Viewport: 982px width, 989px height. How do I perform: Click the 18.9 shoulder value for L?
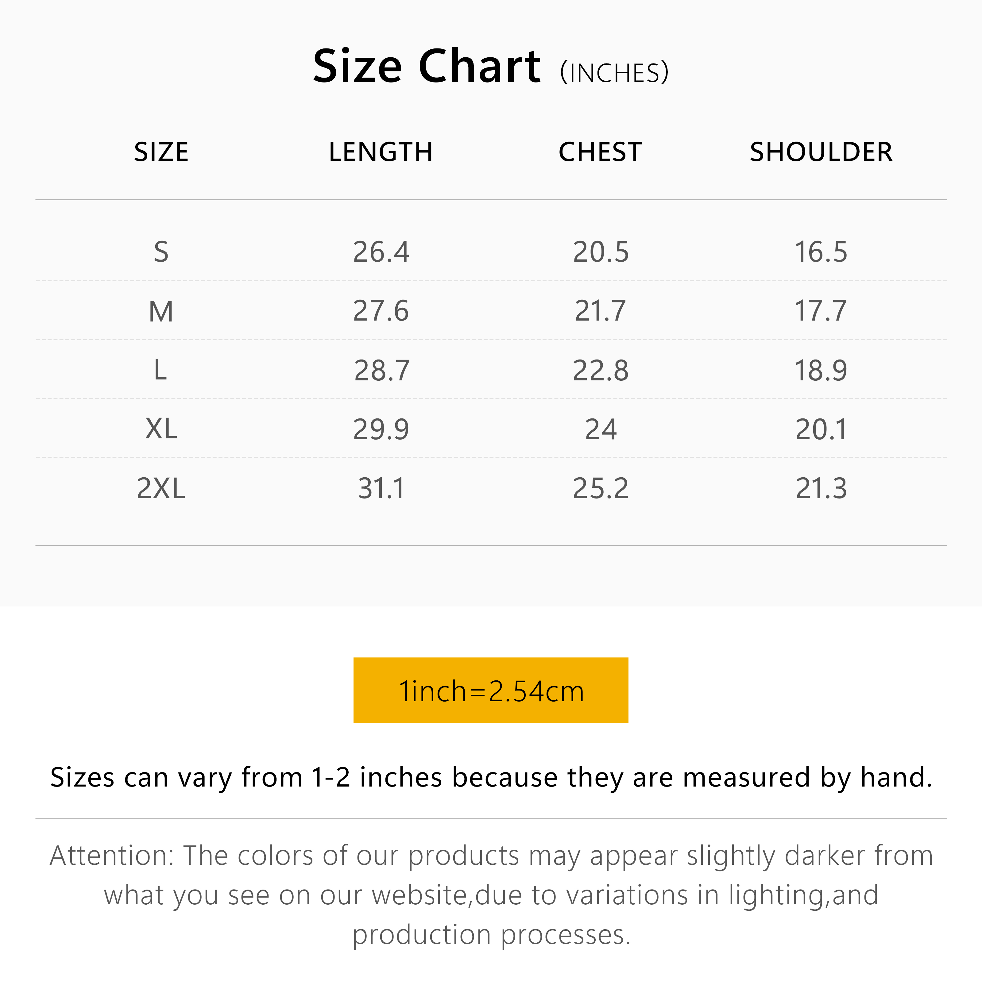[x=821, y=370]
